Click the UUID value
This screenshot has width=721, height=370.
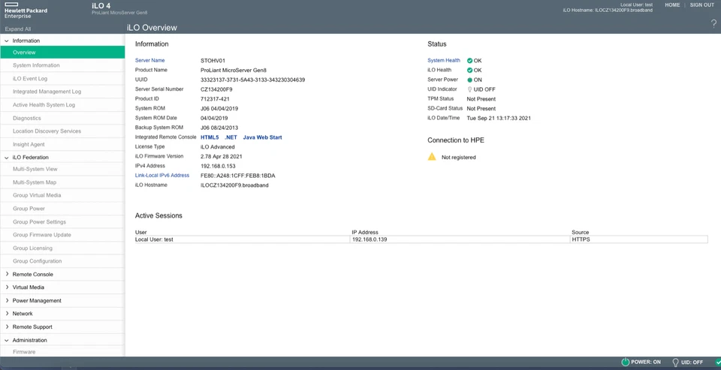pos(252,80)
